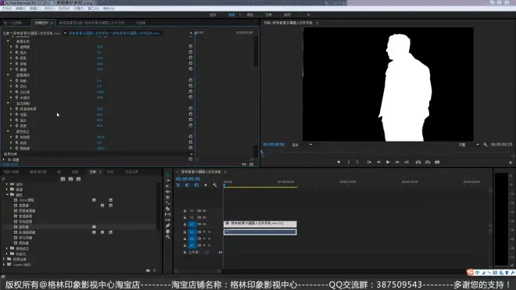Toggle the V1 track eye visibility
The image size is (516, 290).
point(204,224)
